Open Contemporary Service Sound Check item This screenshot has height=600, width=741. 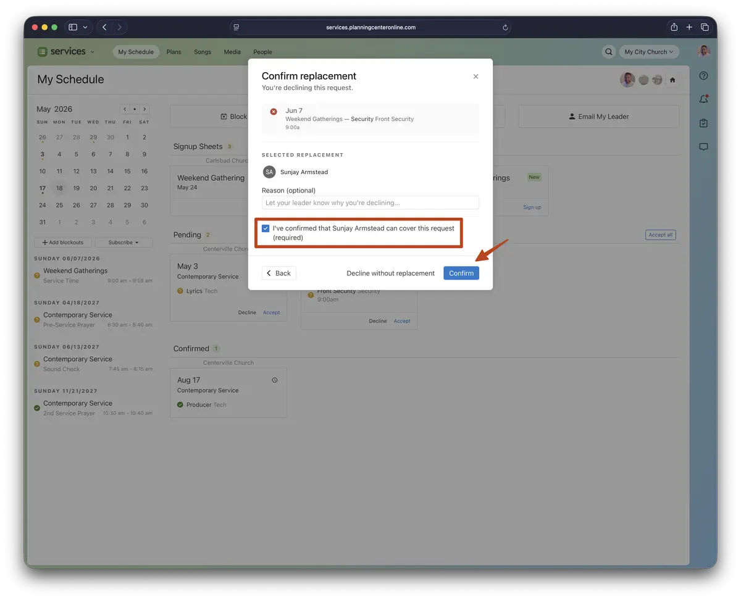tap(93, 364)
